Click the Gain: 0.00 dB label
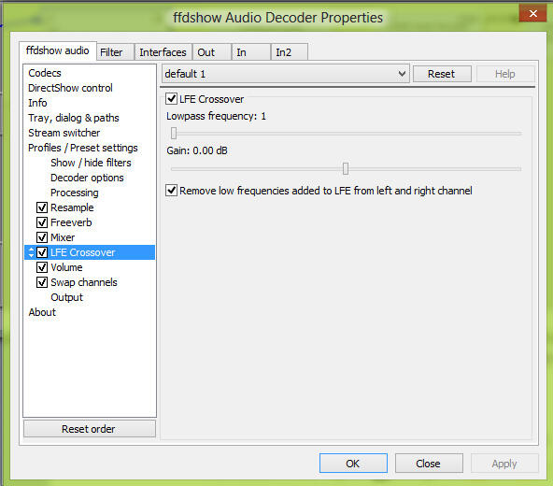 (197, 150)
